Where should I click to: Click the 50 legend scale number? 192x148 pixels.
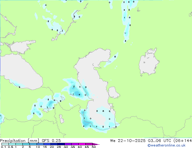[94, 147]
